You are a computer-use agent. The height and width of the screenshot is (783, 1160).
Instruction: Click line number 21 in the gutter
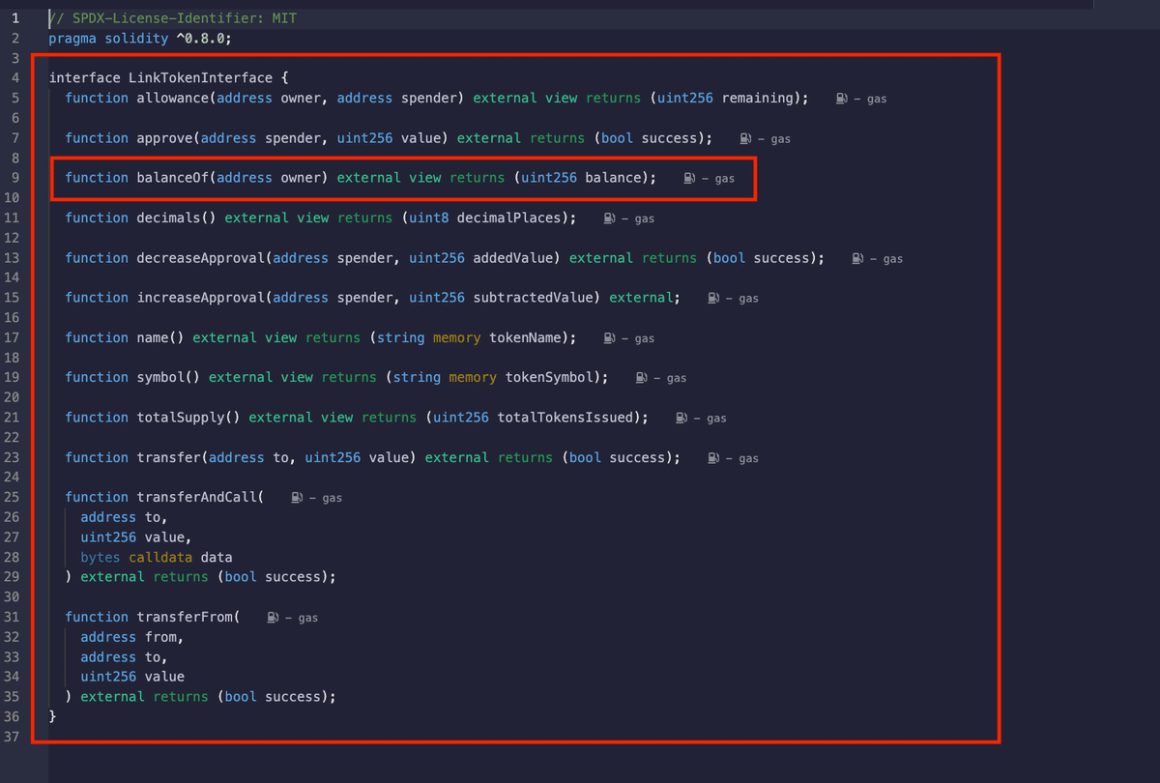tap(12, 418)
